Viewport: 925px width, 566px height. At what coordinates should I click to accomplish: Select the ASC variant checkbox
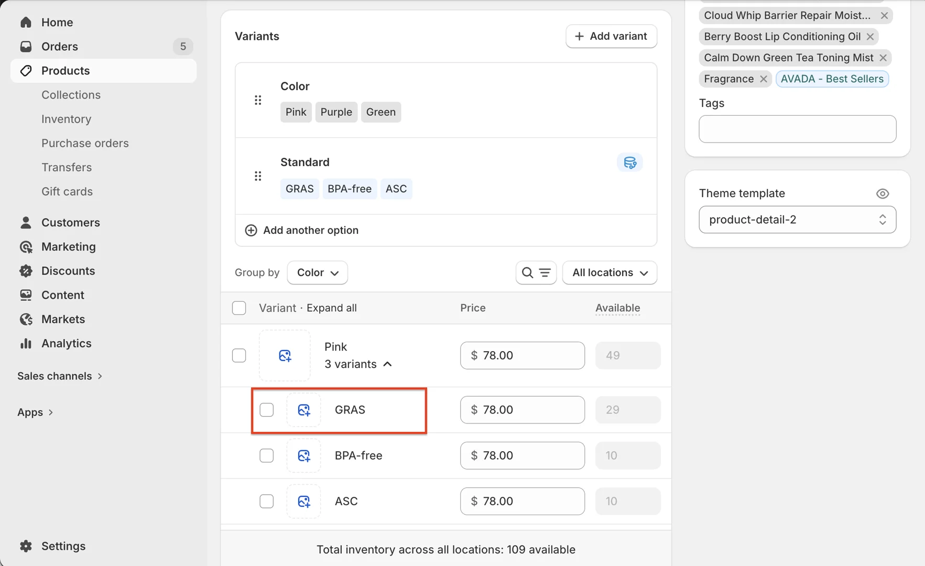pyautogui.click(x=267, y=501)
